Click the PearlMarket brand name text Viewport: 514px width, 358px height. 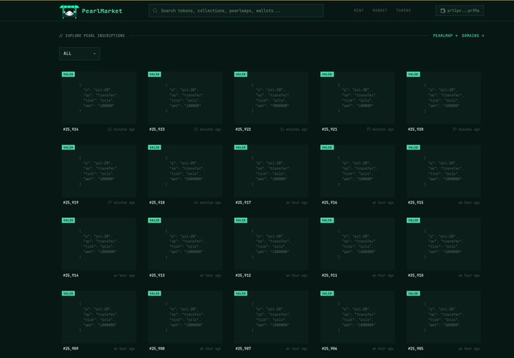102,11
